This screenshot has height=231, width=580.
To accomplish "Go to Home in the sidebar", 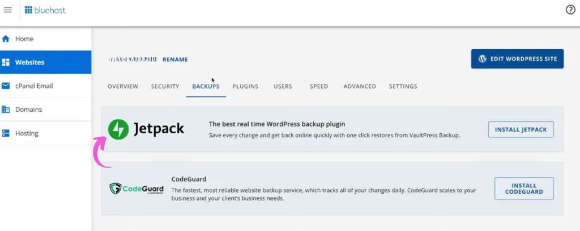I will [45, 39].
